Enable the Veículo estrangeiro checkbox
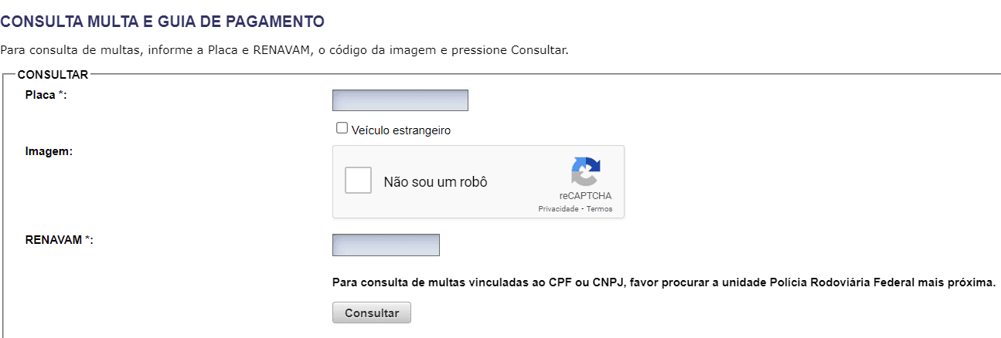Viewport: 1001px width, 338px height. pyautogui.click(x=342, y=128)
